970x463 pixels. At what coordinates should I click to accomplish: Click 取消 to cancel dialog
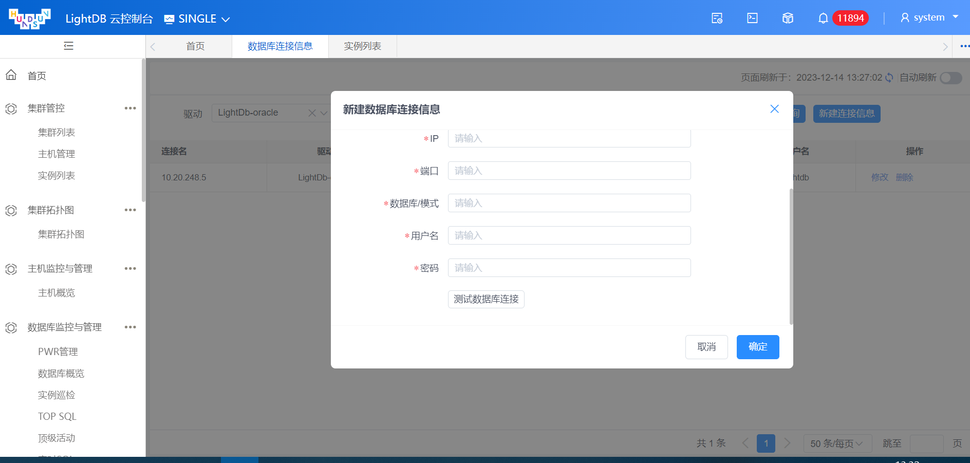coord(706,347)
